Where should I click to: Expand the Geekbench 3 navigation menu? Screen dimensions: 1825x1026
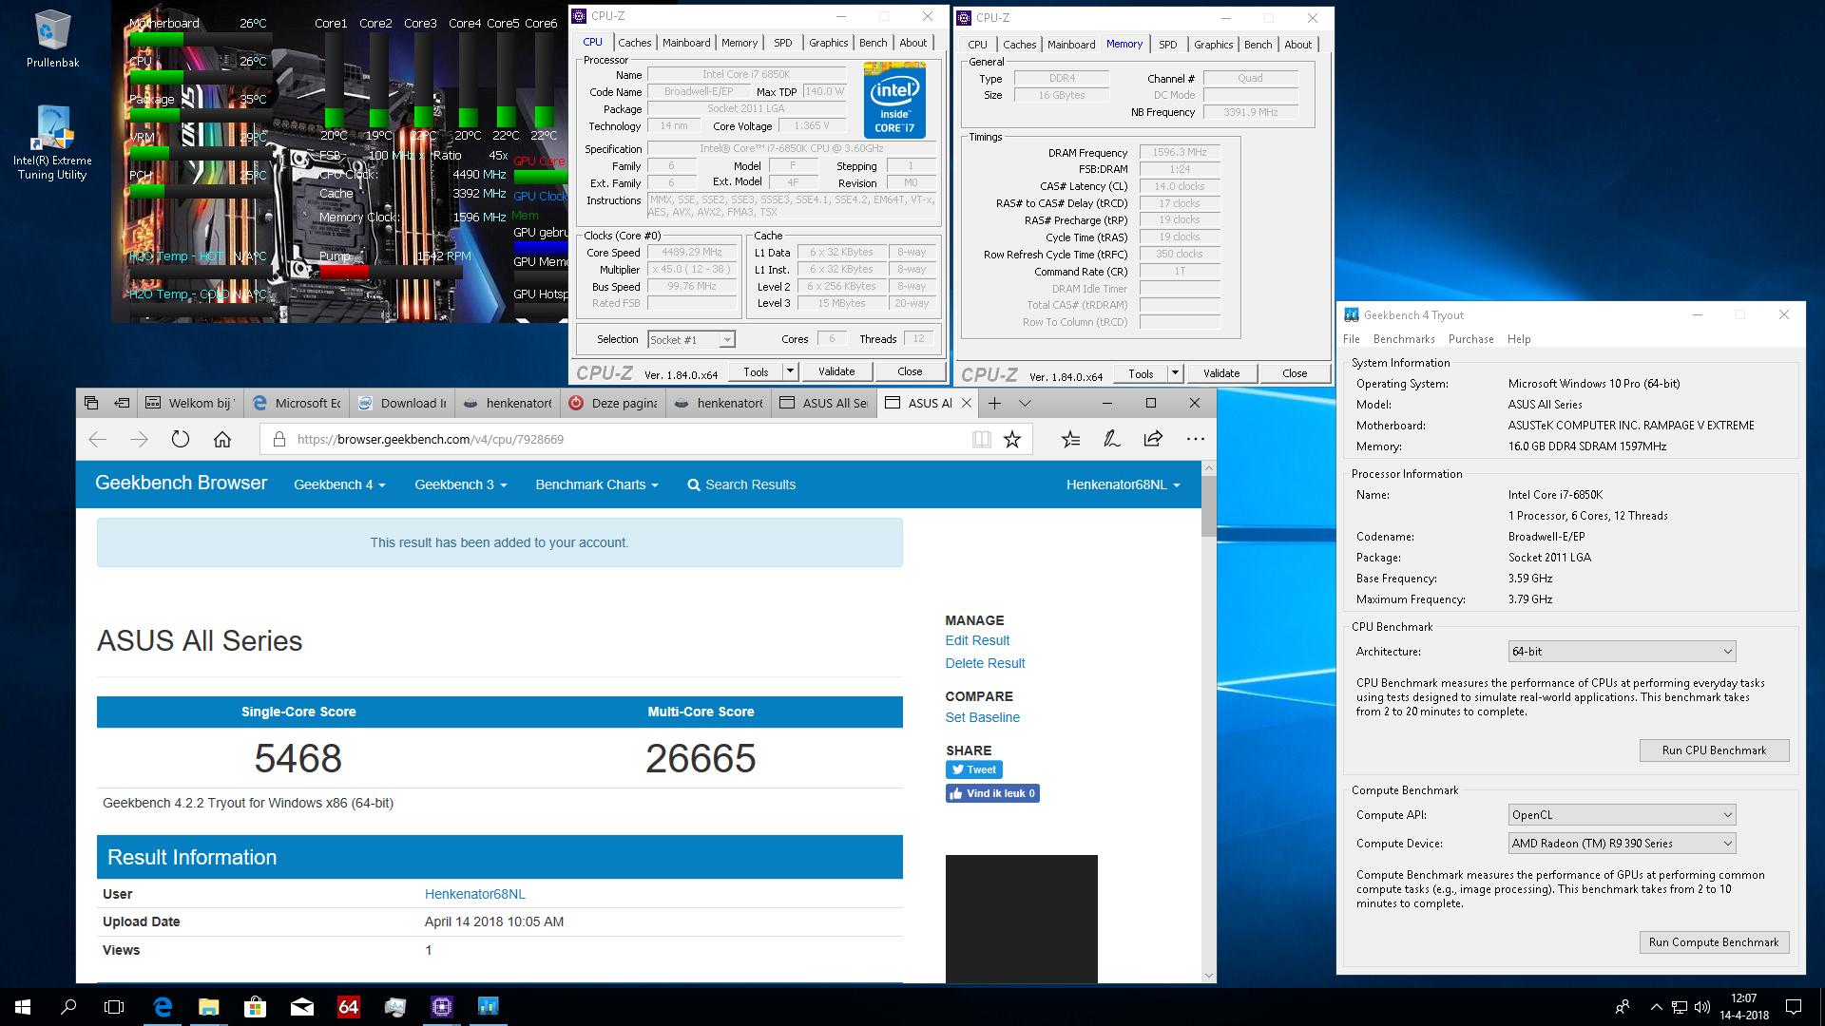pyautogui.click(x=460, y=484)
